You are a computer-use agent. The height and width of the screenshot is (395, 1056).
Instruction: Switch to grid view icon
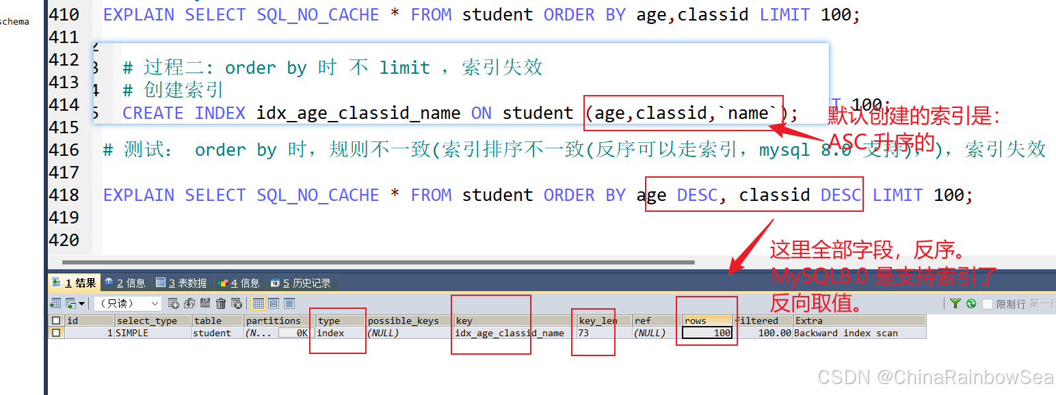(x=258, y=303)
